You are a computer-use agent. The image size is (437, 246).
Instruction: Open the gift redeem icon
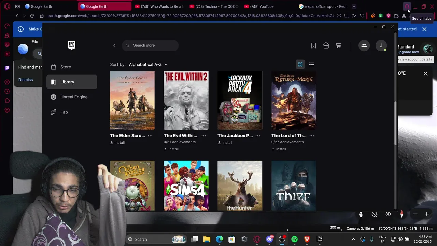pos(326,45)
